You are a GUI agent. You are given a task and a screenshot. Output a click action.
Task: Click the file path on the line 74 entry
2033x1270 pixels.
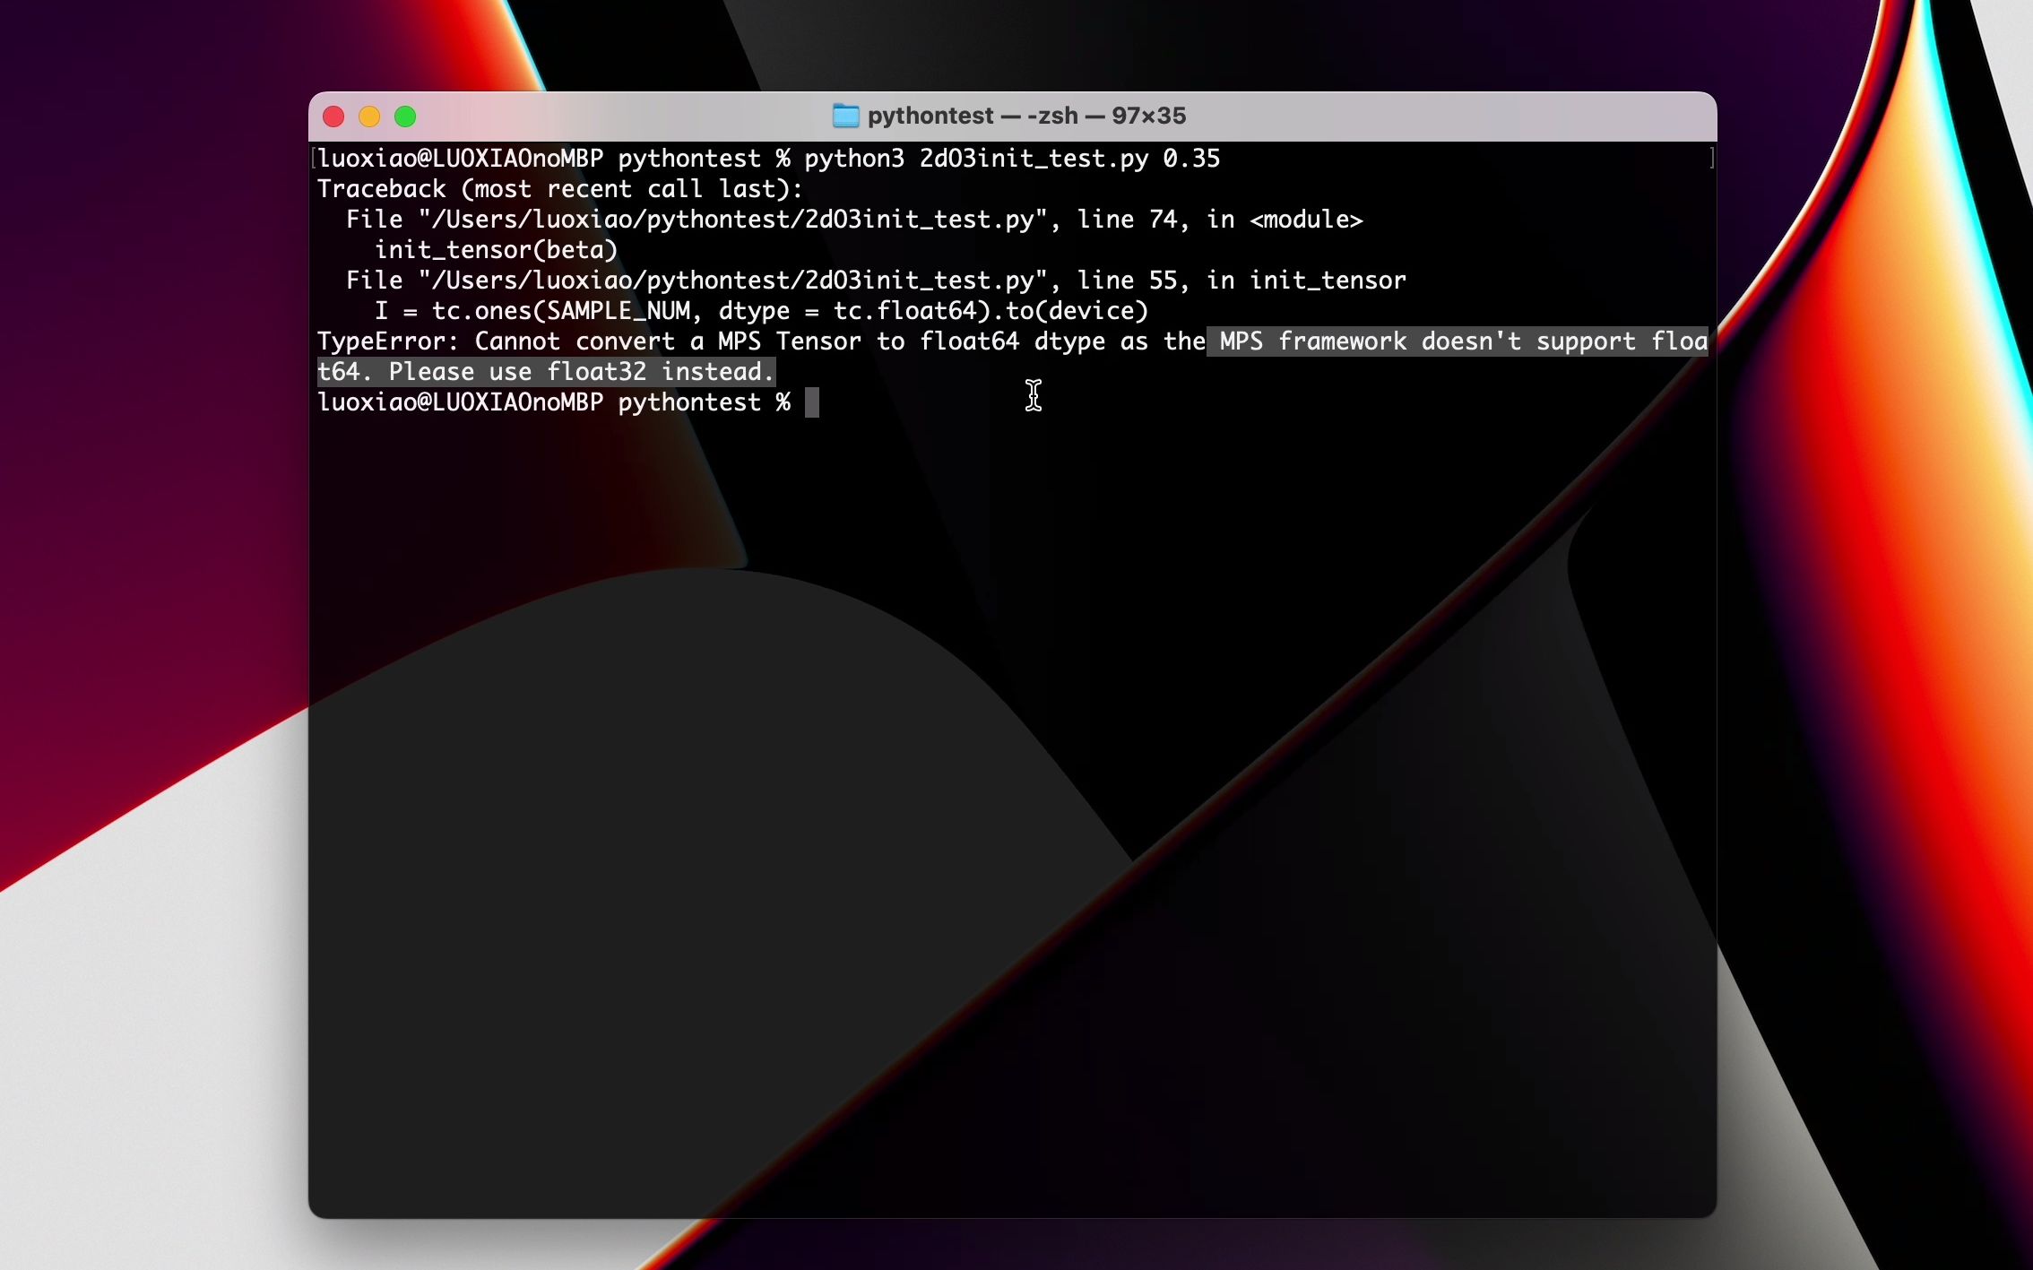(732, 220)
